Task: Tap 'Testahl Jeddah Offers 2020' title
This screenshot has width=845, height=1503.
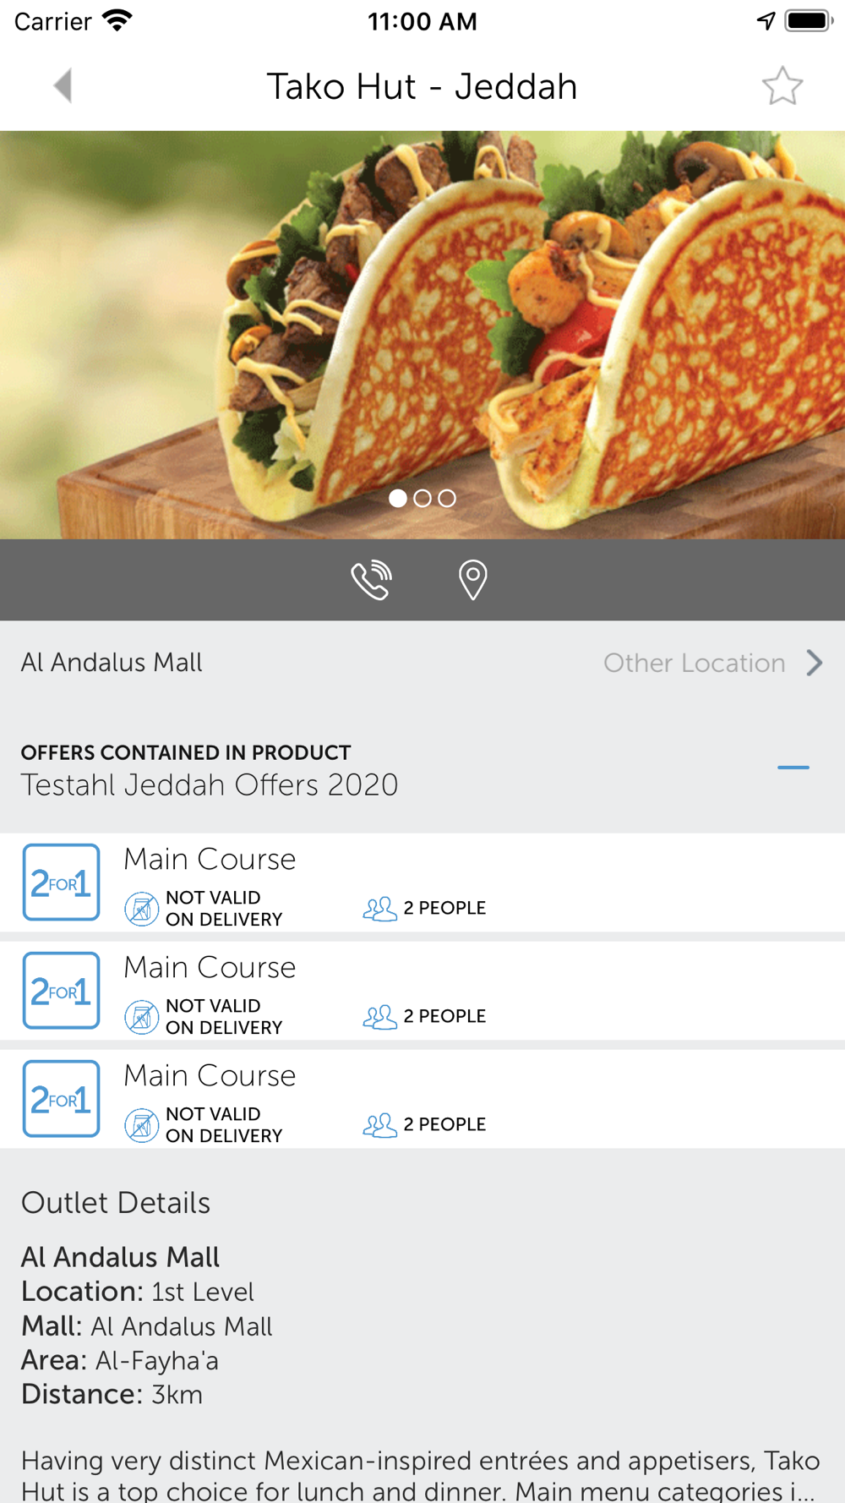Action: (x=210, y=784)
